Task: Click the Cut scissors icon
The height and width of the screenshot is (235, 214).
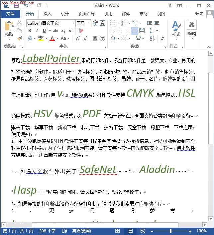Action: pos(19,23)
